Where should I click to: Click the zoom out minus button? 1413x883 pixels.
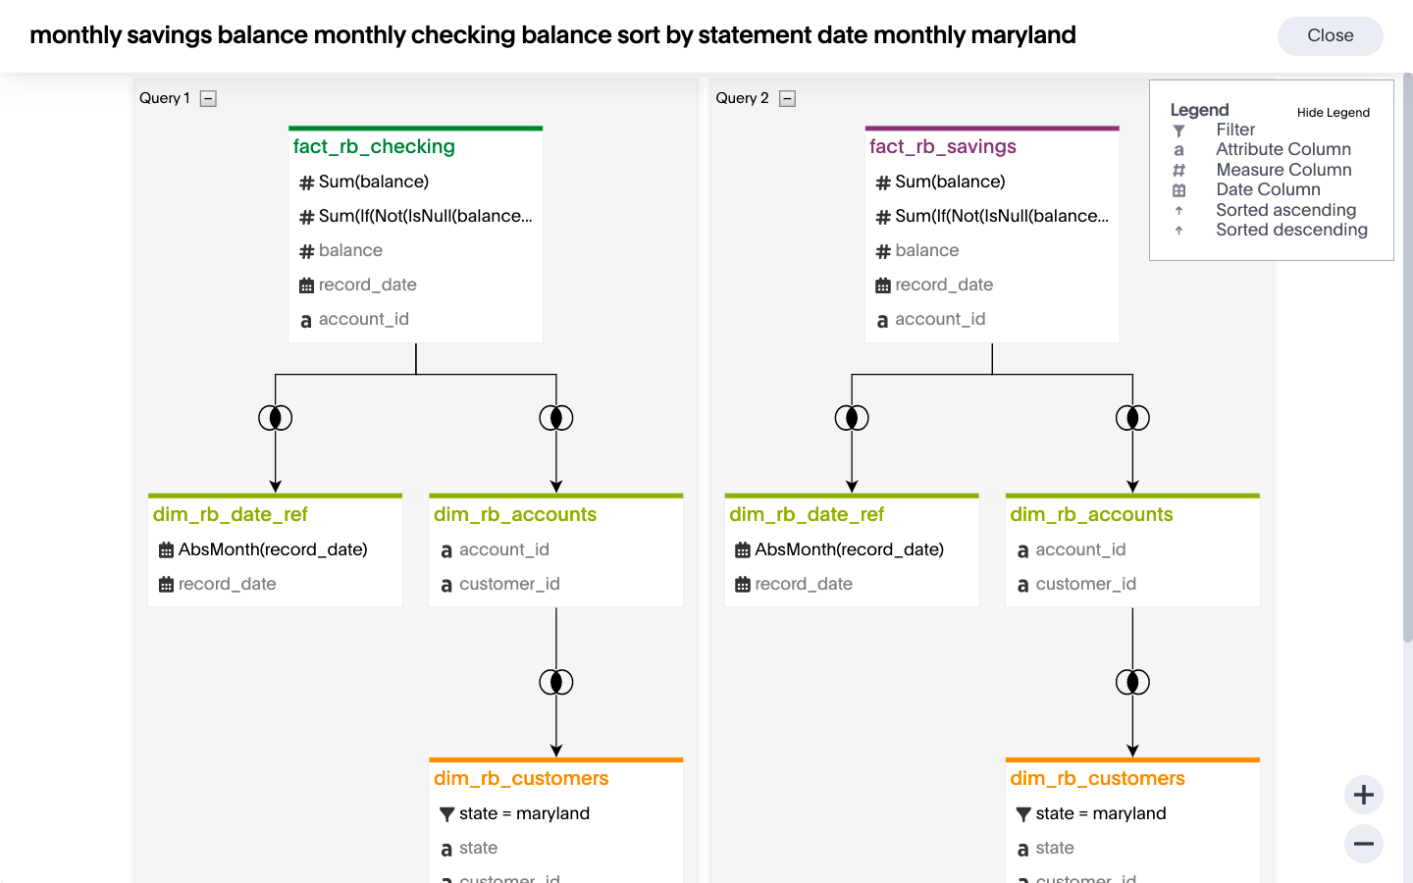tap(1363, 844)
